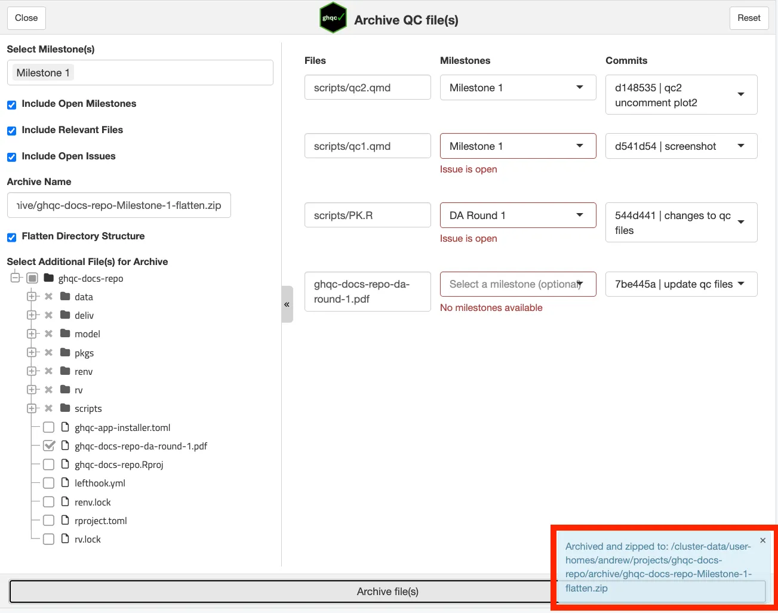Select ghqc-docs-repo.Rproj in the file tree
The width and height of the screenshot is (778, 613).
[119, 464]
